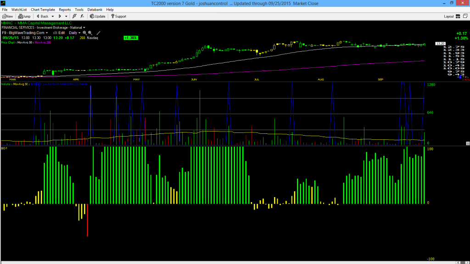Go Back in chart history
Image resolution: width=470 pixels, height=264 pixels.
click(42, 16)
